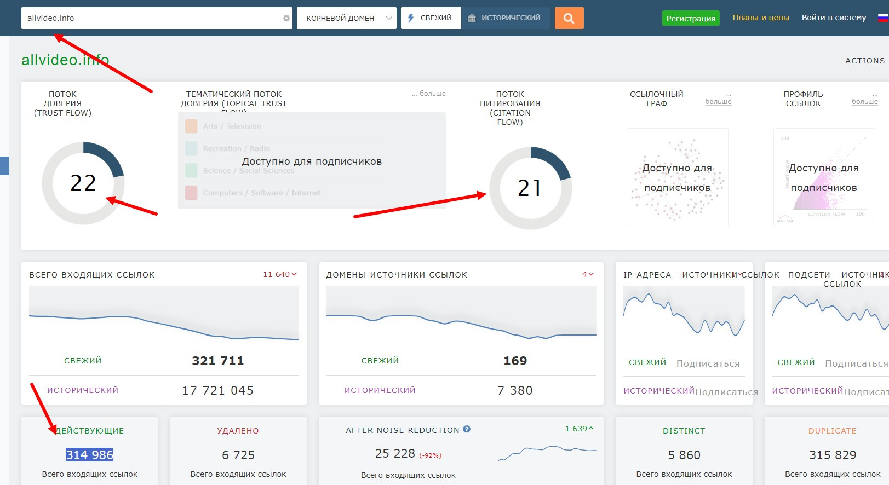Open the Ссылочный граф thumbnail
Screen dimensions: 889x485
(x=677, y=177)
